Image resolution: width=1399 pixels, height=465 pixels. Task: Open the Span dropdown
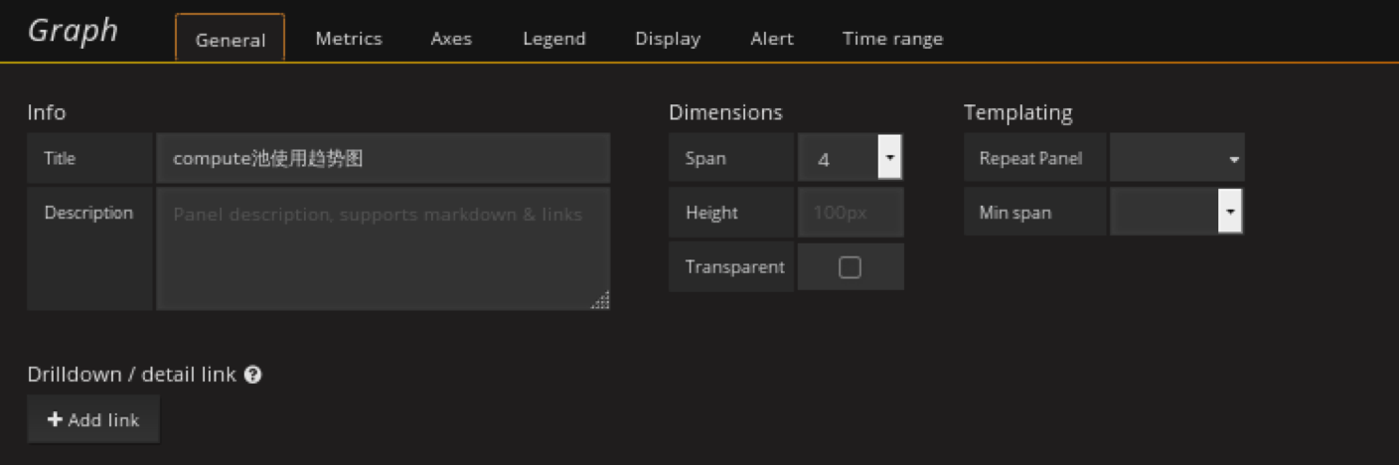tap(851, 158)
